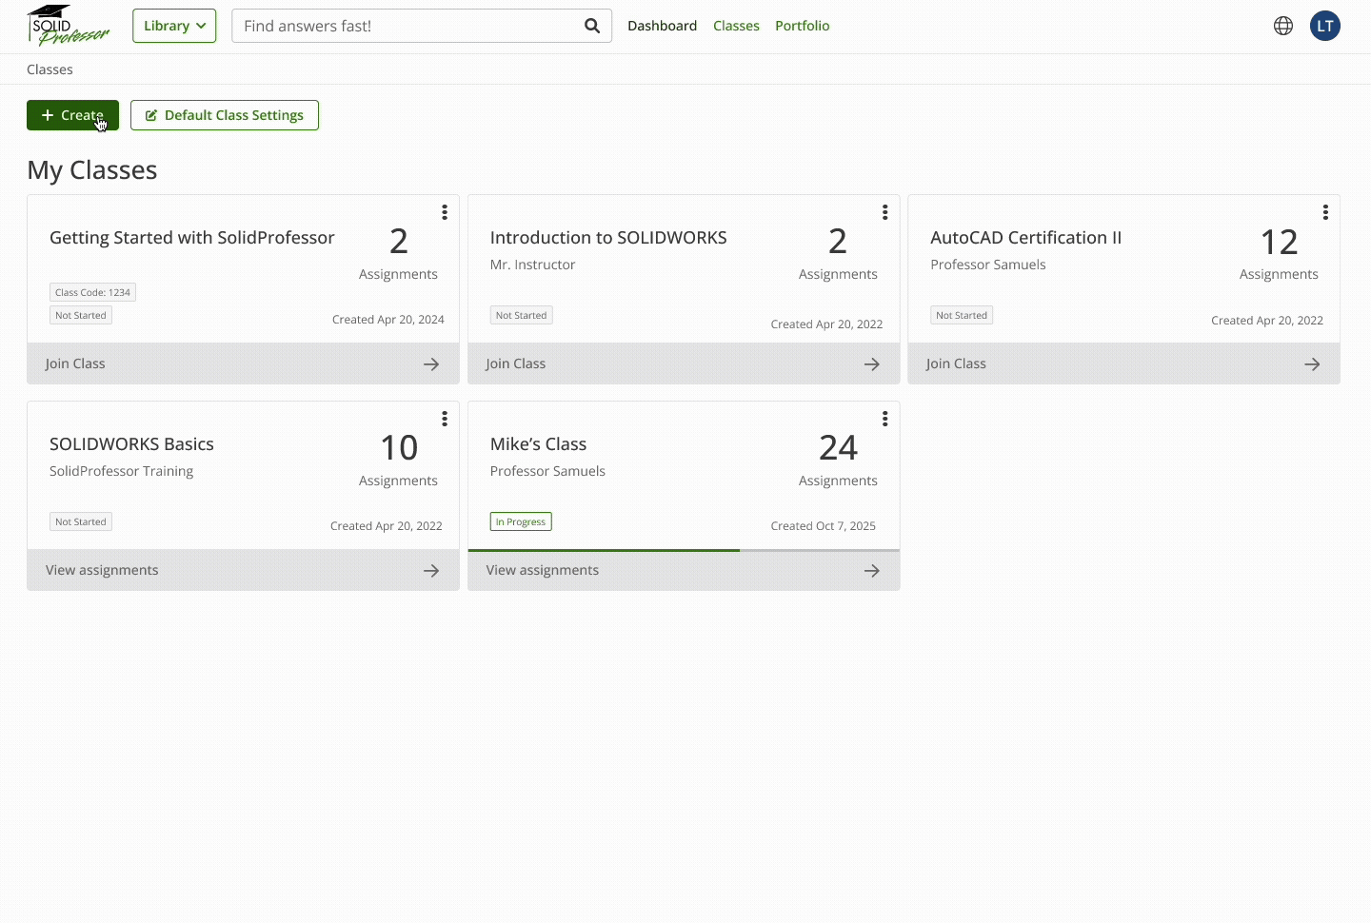Click the Create button
The image size is (1371, 923).
coord(72,115)
